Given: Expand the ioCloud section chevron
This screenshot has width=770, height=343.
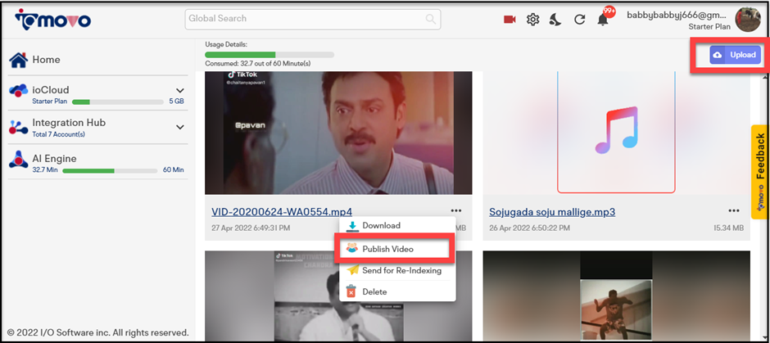Looking at the screenshot, I should tap(180, 91).
